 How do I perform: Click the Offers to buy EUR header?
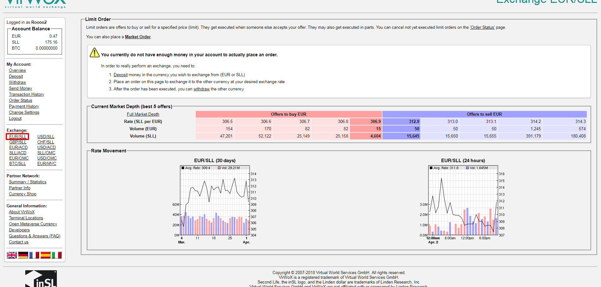pos(289,114)
